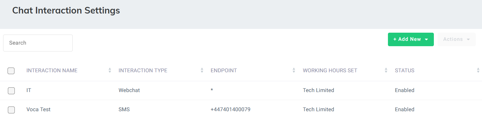Image resolution: width=482 pixels, height=131 pixels.
Task: Click the Interaction Type sort arrows
Action: 202,70
